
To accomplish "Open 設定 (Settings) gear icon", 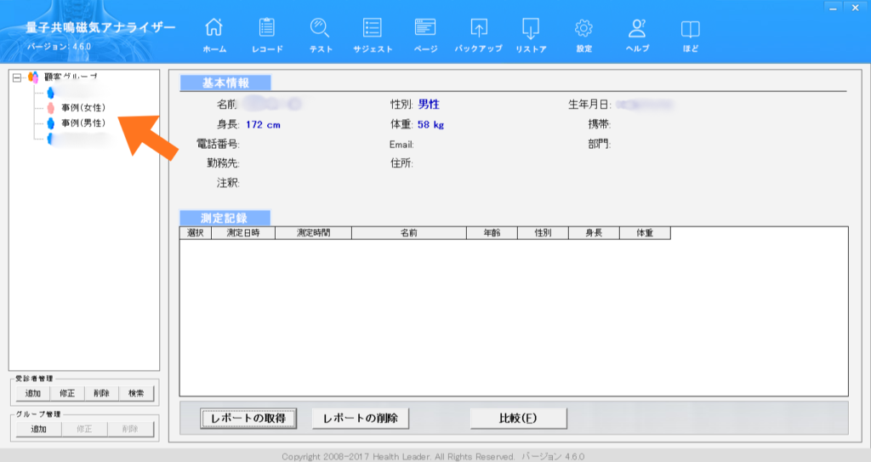I will (x=584, y=28).
